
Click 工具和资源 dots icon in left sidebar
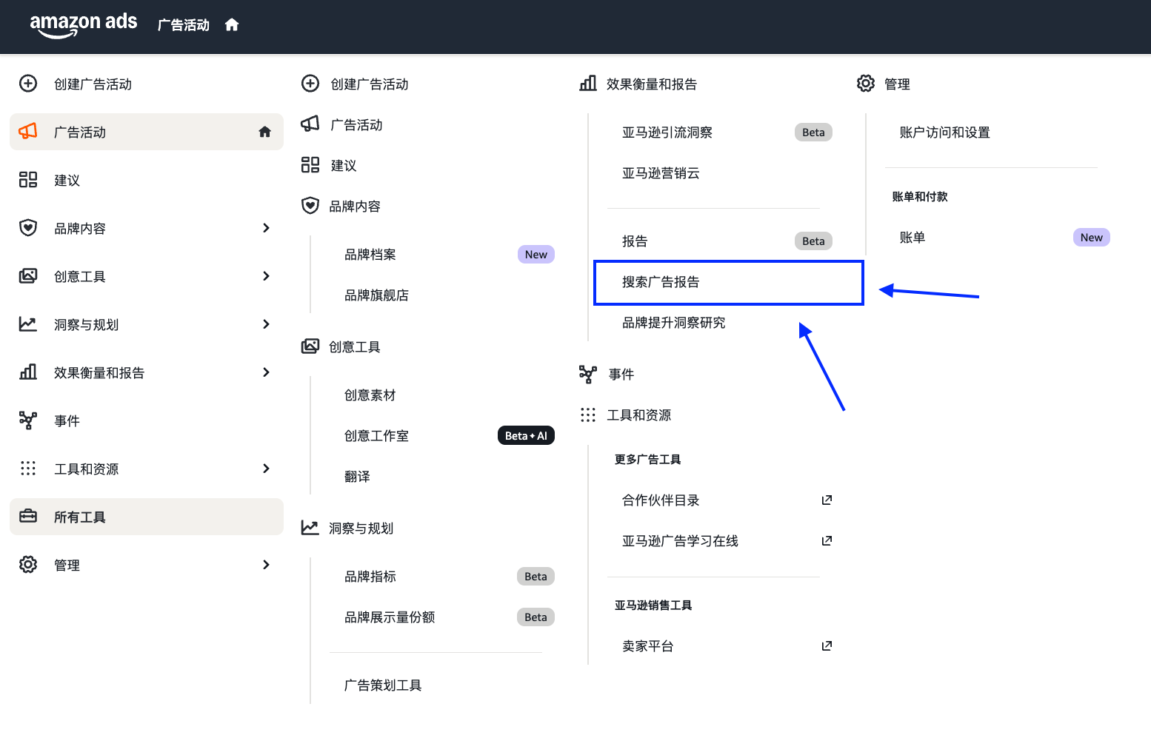pyautogui.click(x=28, y=469)
